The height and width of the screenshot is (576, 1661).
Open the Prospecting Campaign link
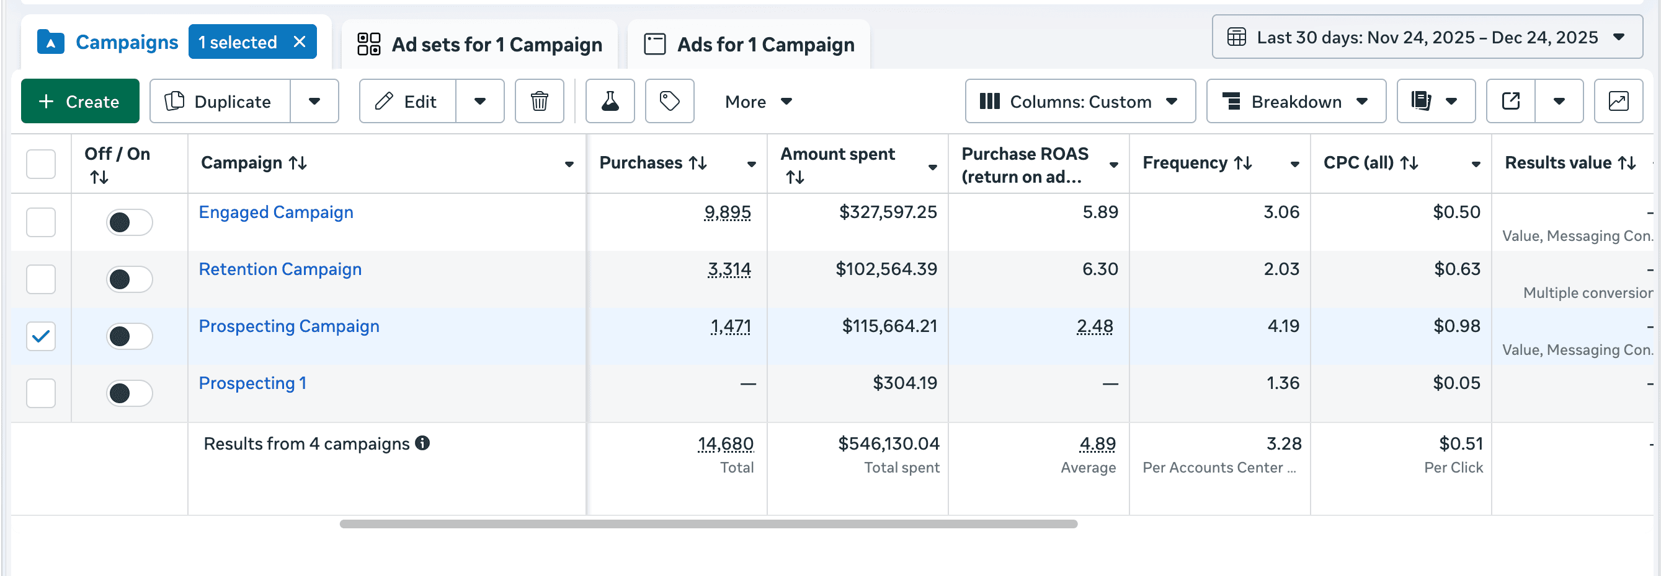(x=288, y=326)
